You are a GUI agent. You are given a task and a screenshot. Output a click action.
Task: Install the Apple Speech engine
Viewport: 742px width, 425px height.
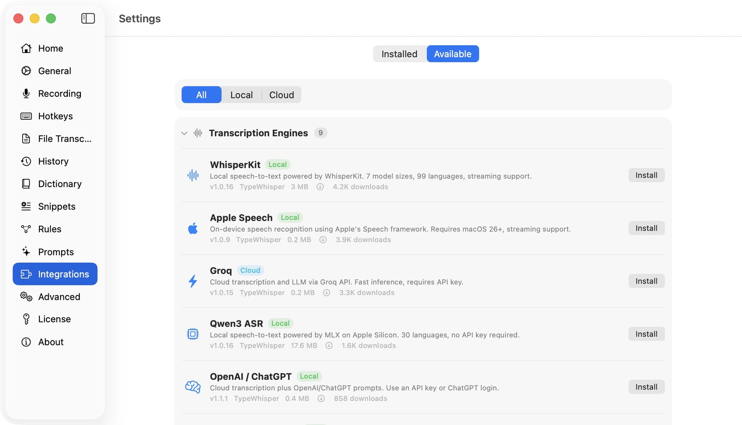click(646, 228)
